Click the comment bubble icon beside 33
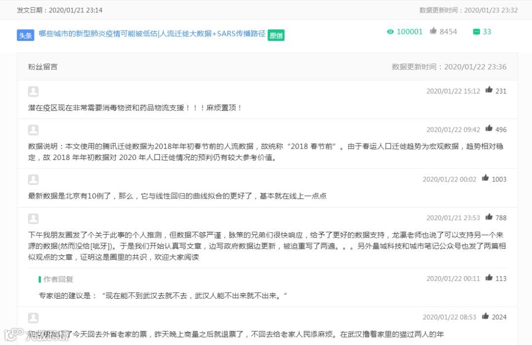532x345 pixels. 476,32
